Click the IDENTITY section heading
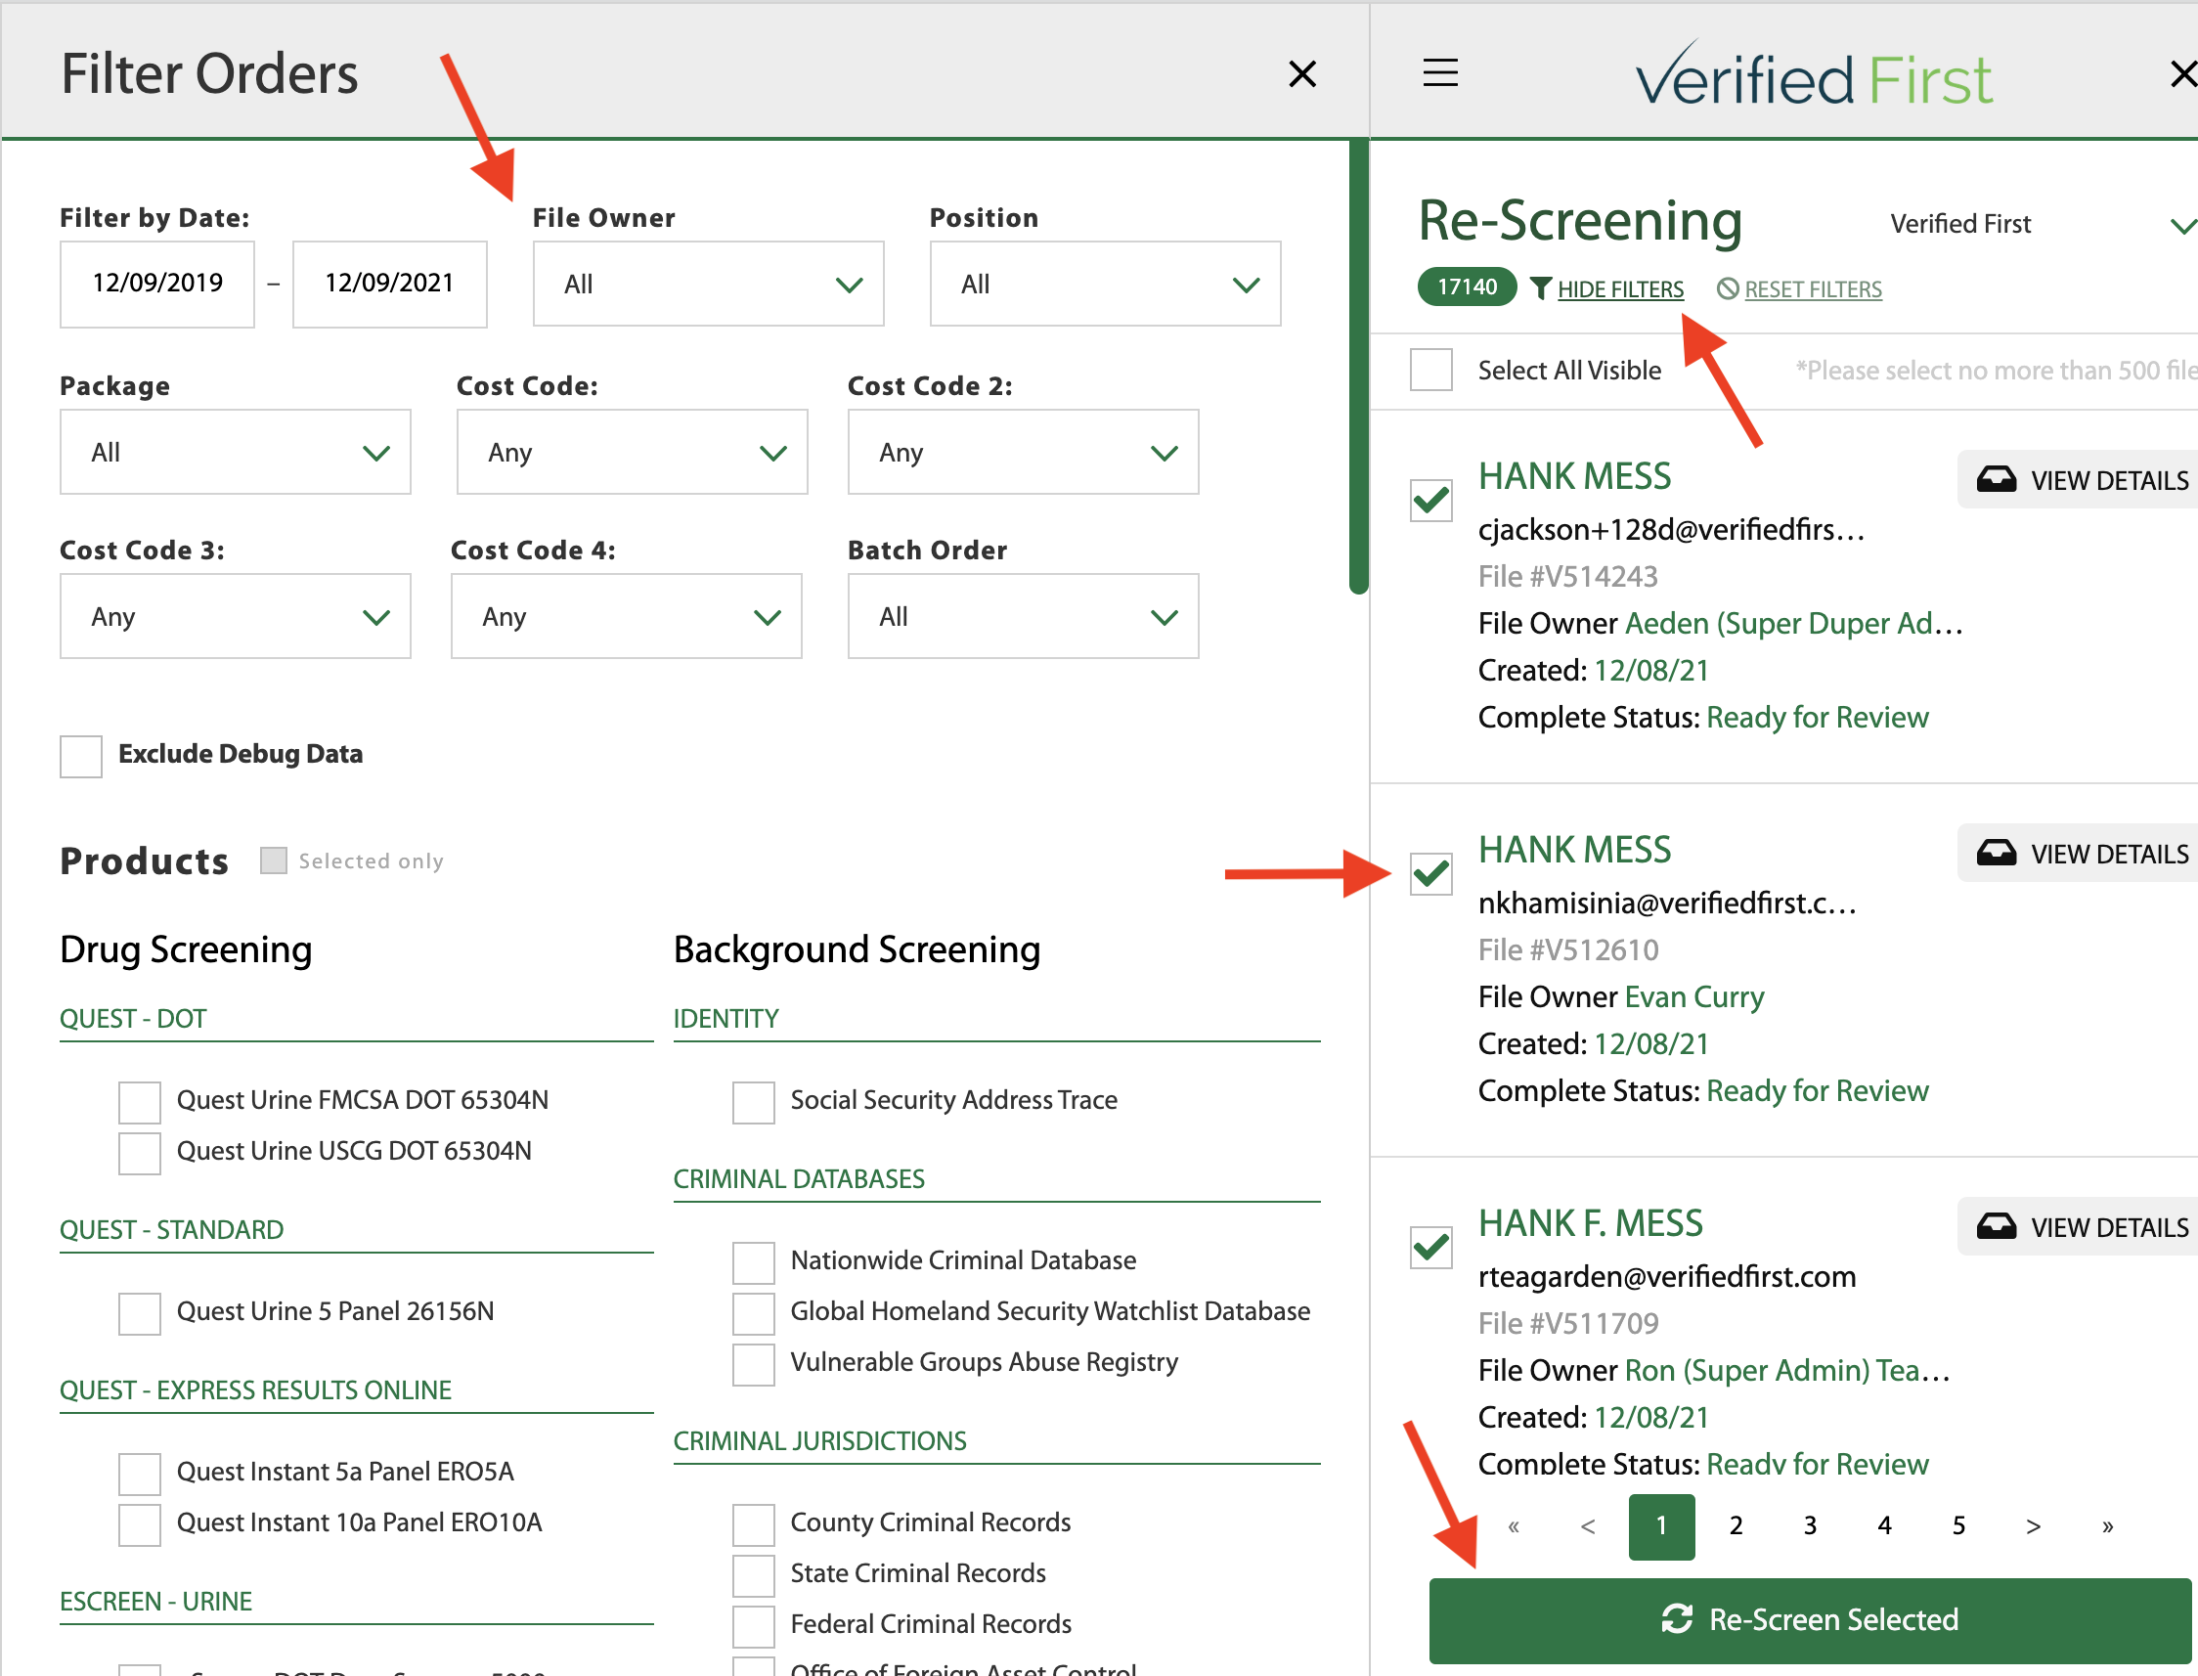2198x1676 pixels. [x=726, y=1019]
